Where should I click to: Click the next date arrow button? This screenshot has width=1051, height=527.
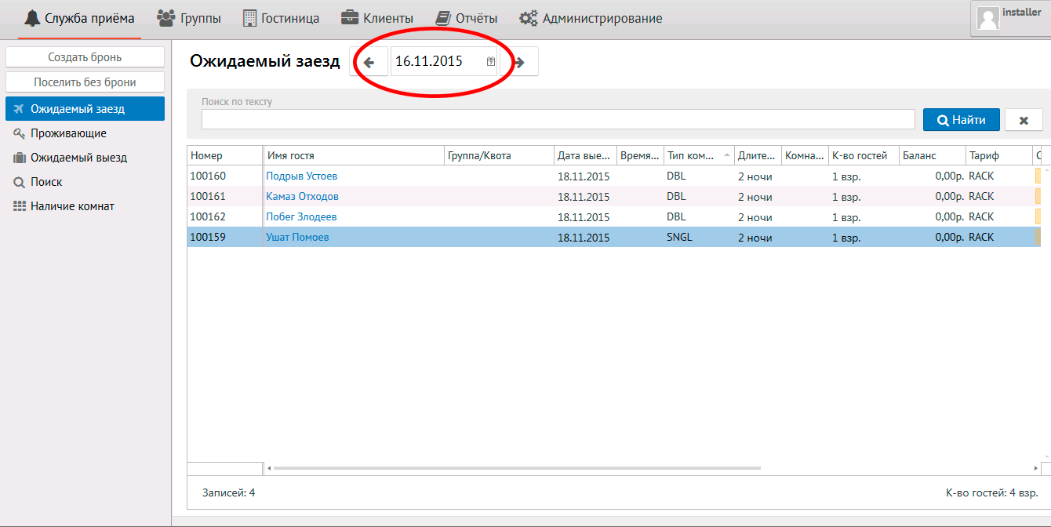click(x=519, y=62)
